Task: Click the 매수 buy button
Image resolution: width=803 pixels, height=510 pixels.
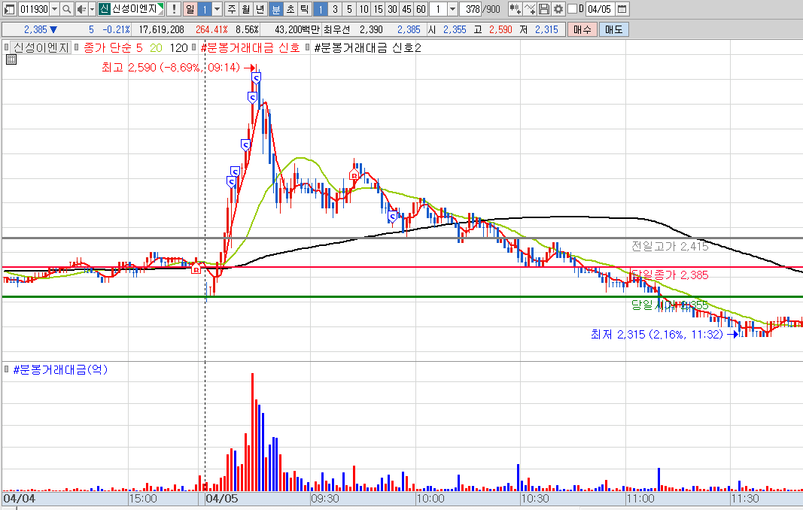Action: (582, 29)
